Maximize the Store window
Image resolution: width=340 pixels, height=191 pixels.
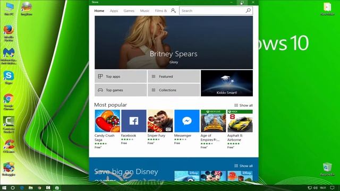click(242, 2)
